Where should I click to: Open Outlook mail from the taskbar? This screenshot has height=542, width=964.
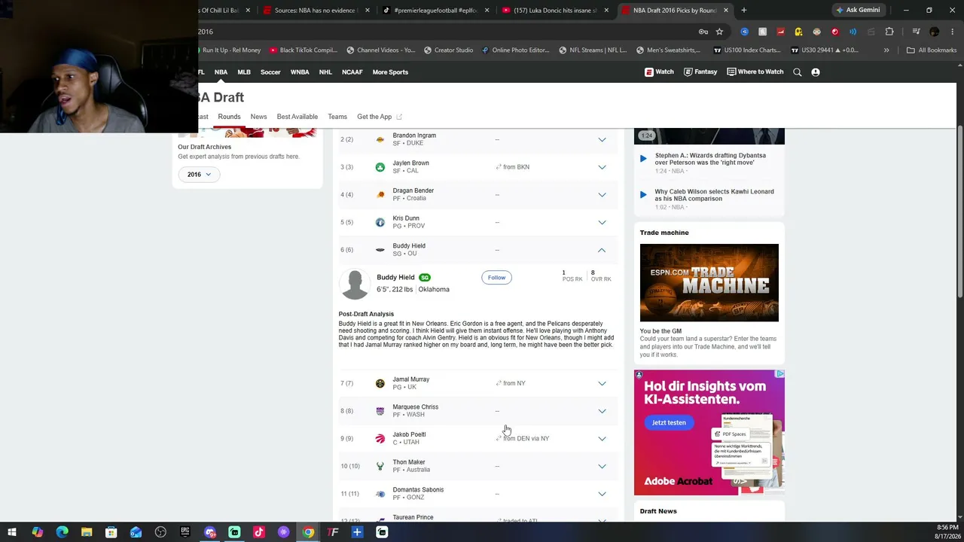pyautogui.click(x=136, y=532)
